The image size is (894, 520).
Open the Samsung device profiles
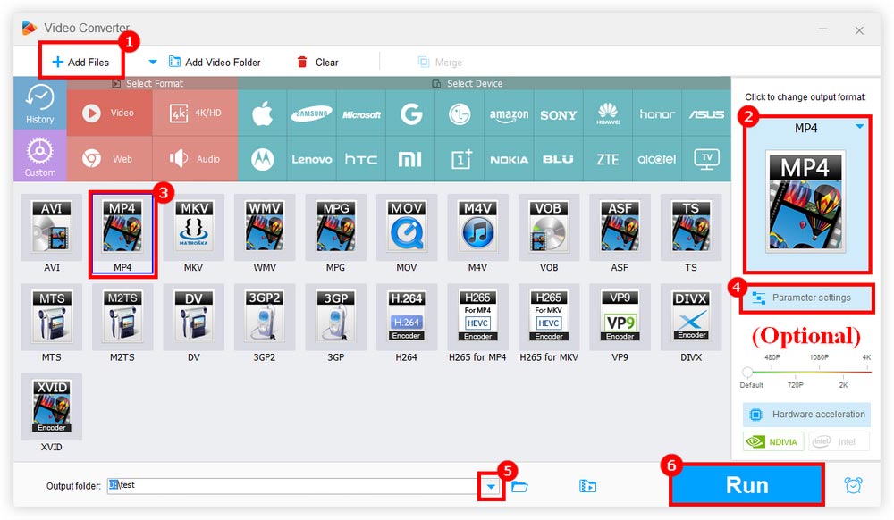click(311, 113)
